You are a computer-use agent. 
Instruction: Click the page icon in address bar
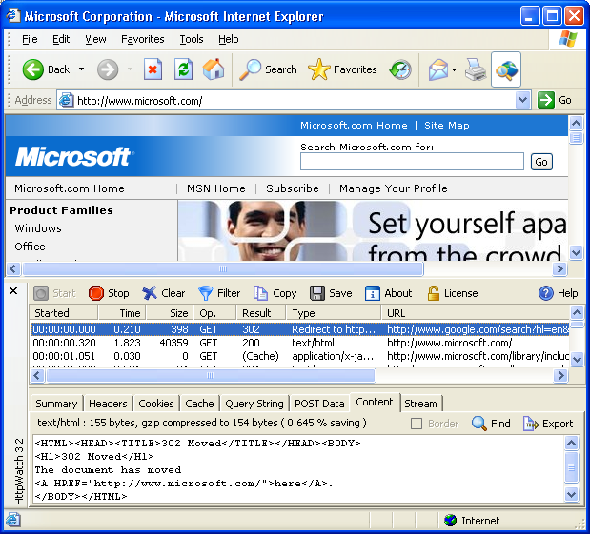pos(67,100)
